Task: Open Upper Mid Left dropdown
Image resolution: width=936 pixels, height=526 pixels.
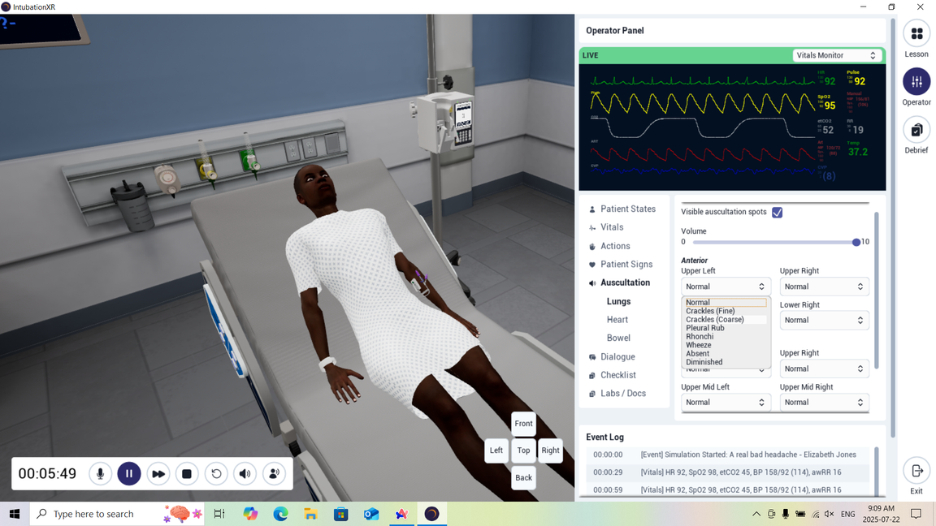Action: [x=726, y=403]
